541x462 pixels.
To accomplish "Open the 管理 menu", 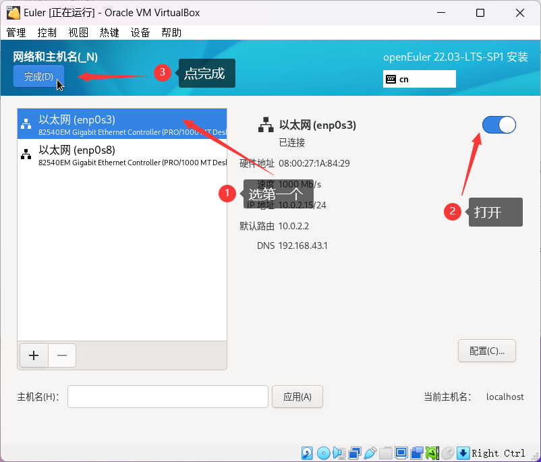I will click(16, 33).
